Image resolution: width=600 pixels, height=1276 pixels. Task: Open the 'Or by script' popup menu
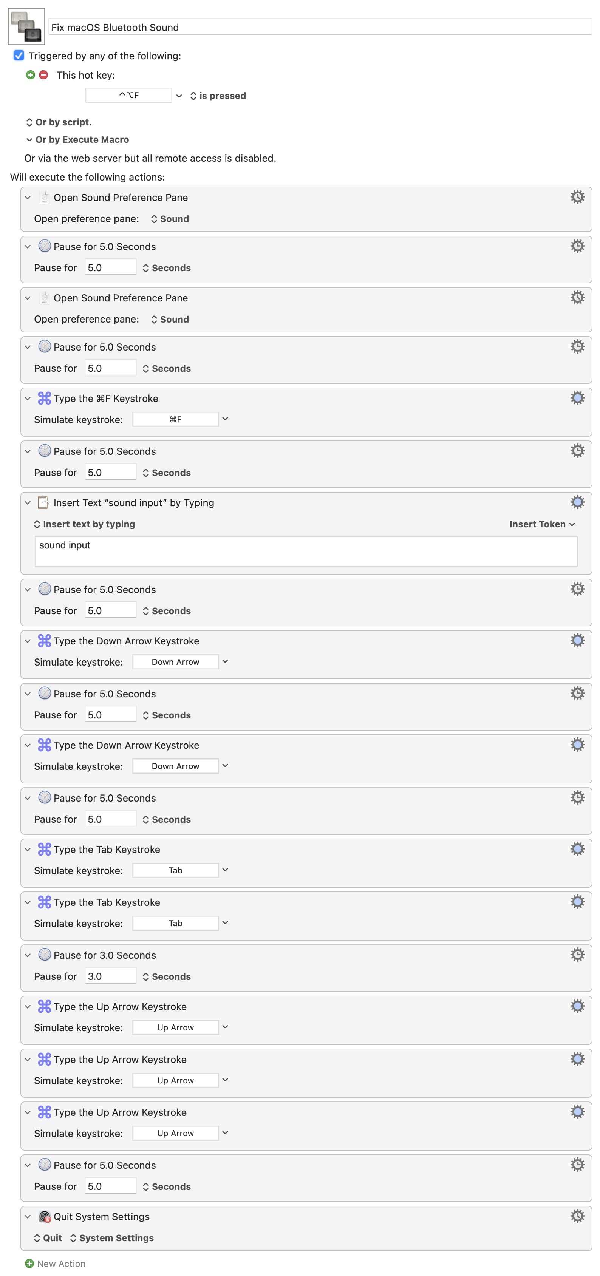[59, 122]
